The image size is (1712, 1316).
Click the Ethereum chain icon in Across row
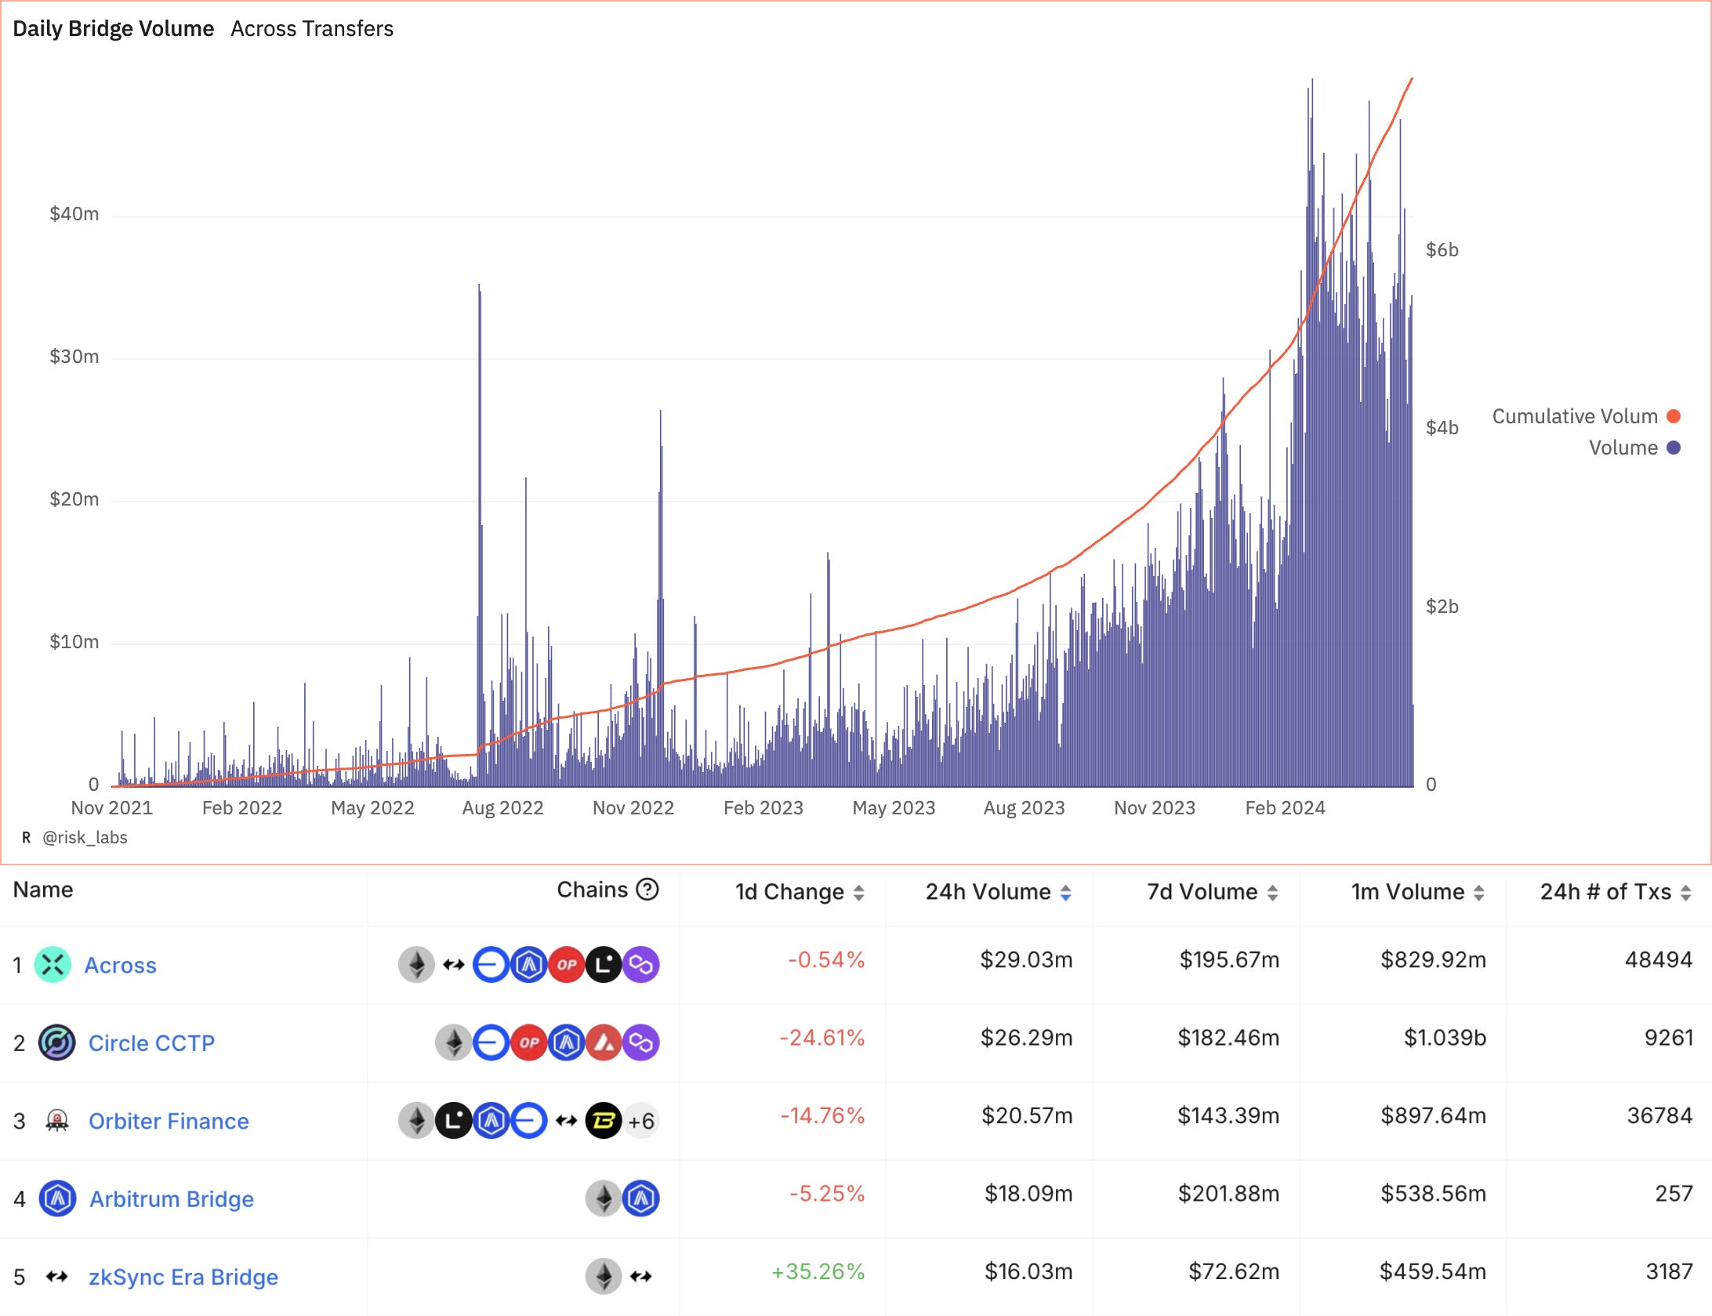(x=416, y=965)
